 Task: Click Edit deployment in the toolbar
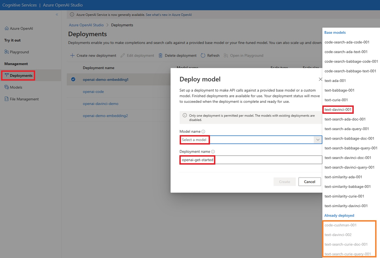pos(137,55)
